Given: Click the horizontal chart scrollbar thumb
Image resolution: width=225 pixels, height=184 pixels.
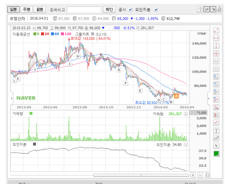Looking at the screenshot, I should point(141,175).
